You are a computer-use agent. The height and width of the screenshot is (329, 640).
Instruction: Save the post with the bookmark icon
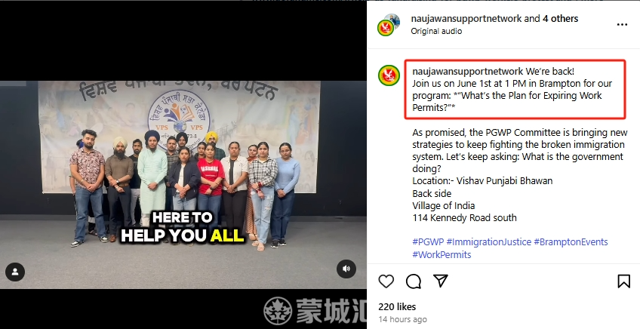coord(623,281)
